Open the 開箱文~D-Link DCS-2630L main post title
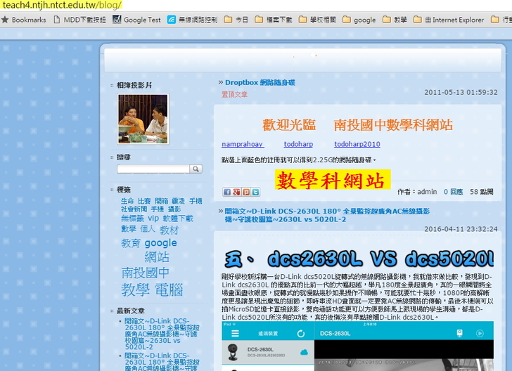The image size is (512, 371). (327, 215)
